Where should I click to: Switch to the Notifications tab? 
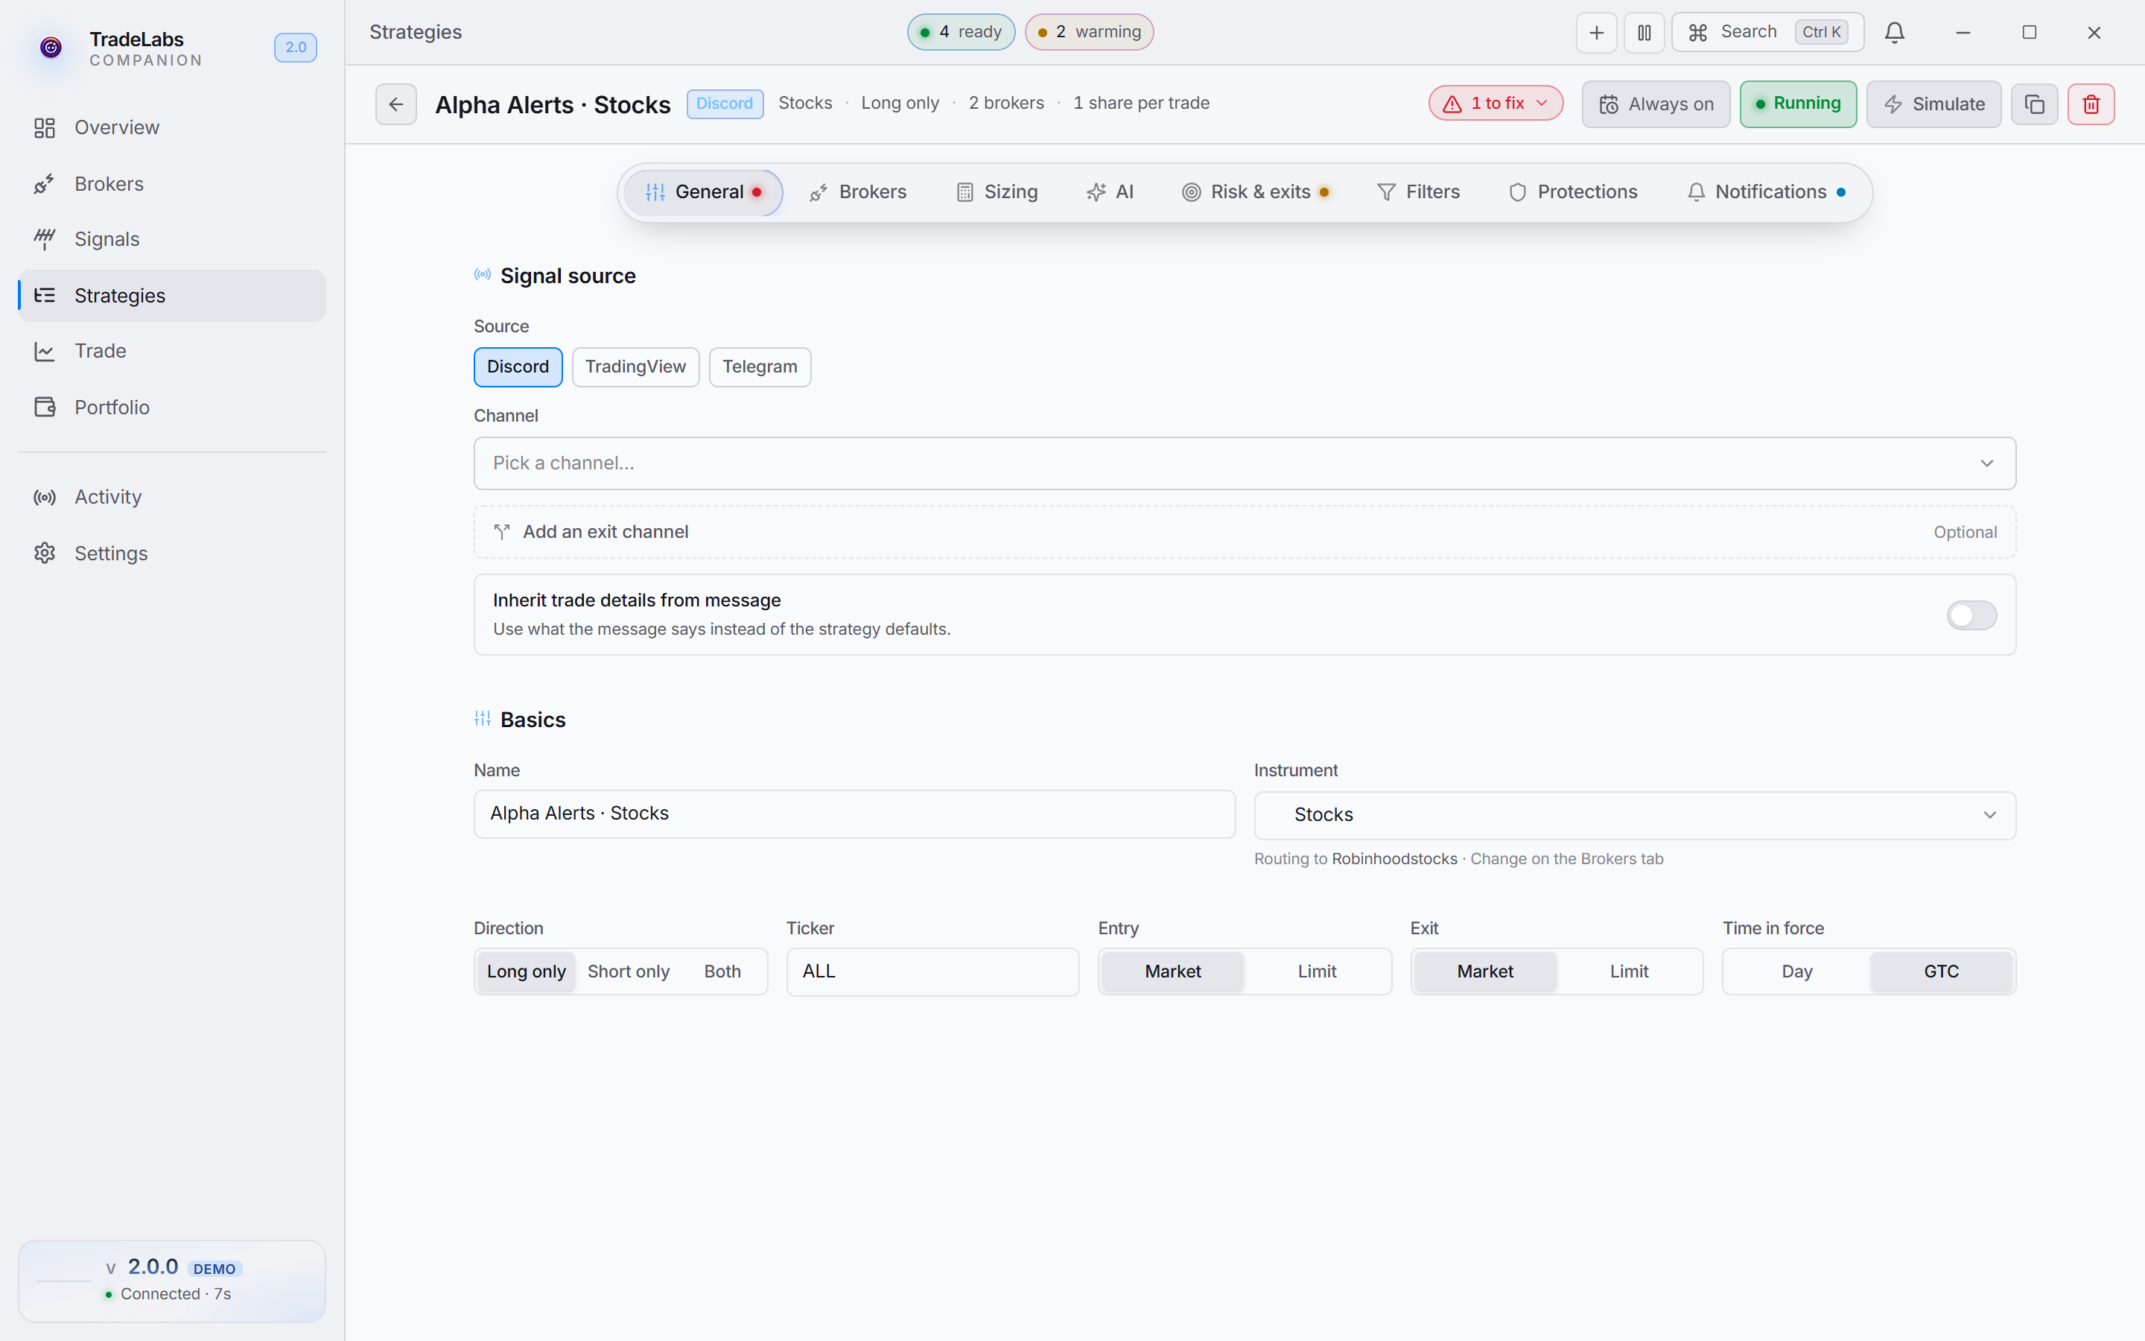click(x=1767, y=192)
